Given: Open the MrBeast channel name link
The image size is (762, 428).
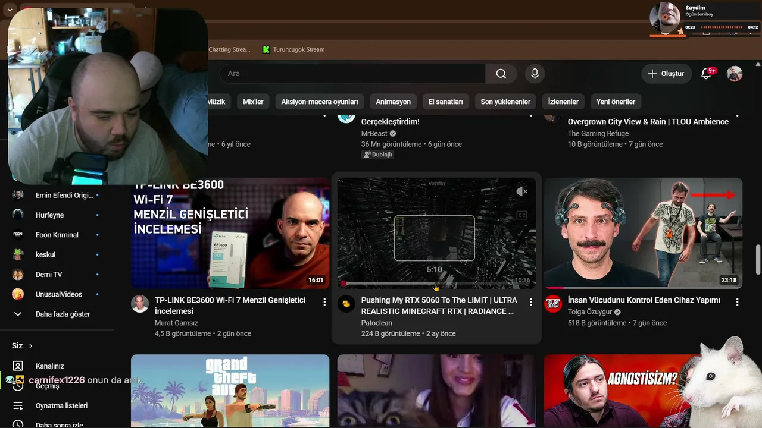Looking at the screenshot, I should pyautogui.click(x=374, y=134).
